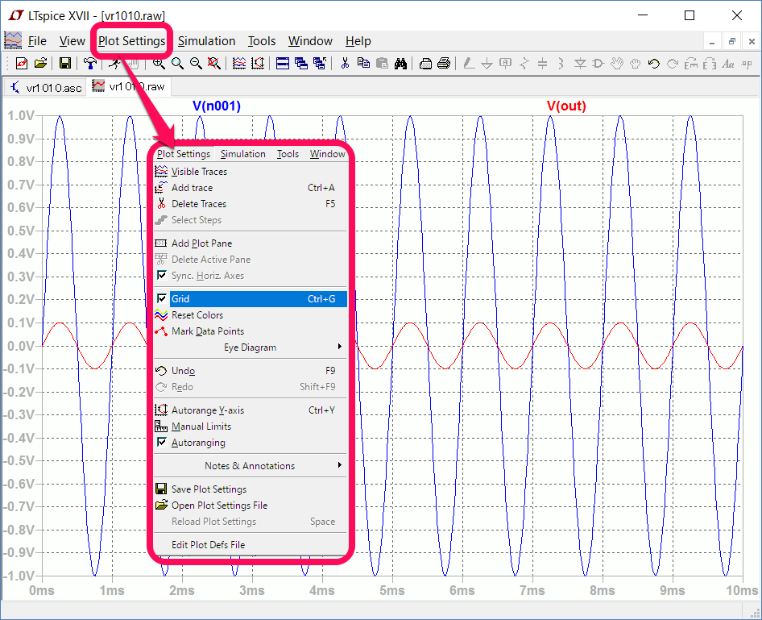This screenshot has width=762, height=620.
Task: Click the open folder toolbar icon
Action: (41, 63)
